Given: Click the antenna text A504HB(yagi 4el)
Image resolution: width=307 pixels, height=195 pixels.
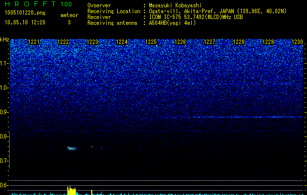Looking at the screenshot, I should coord(172,23).
